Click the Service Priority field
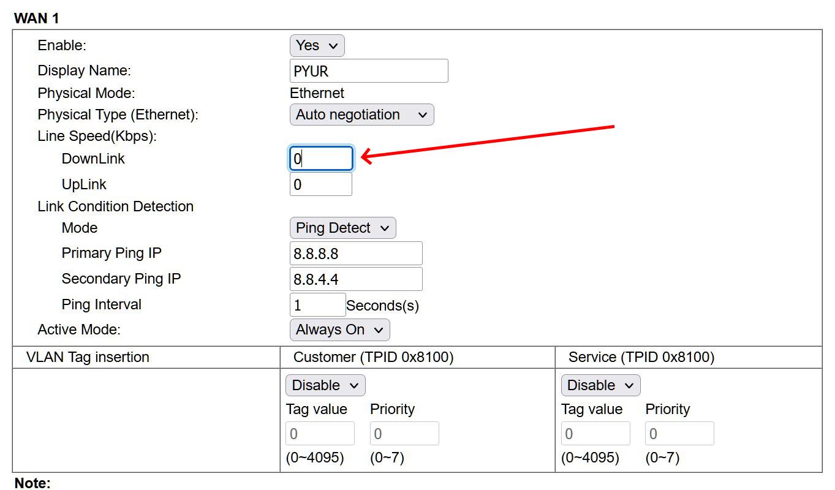The height and width of the screenshot is (490, 835). coord(679,434)
